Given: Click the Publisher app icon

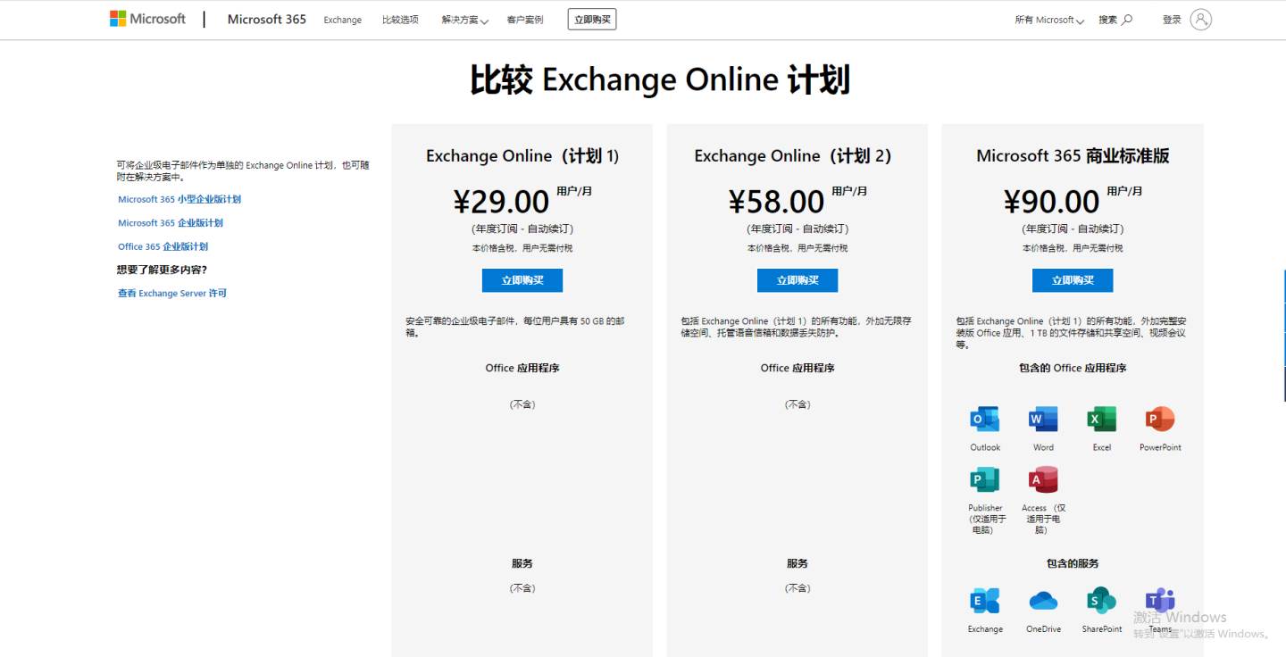Looking at the screenshot, I should [985, 479].
